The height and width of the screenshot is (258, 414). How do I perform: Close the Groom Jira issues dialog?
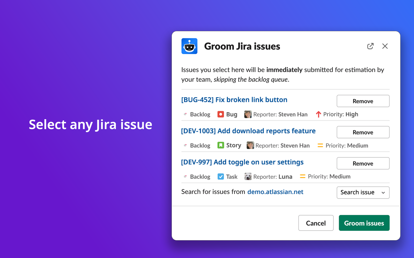[385, 46]
